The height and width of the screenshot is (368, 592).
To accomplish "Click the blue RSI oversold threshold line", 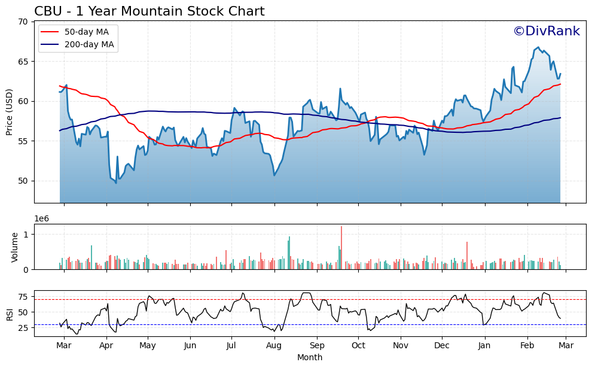I will tap(299, 324).
